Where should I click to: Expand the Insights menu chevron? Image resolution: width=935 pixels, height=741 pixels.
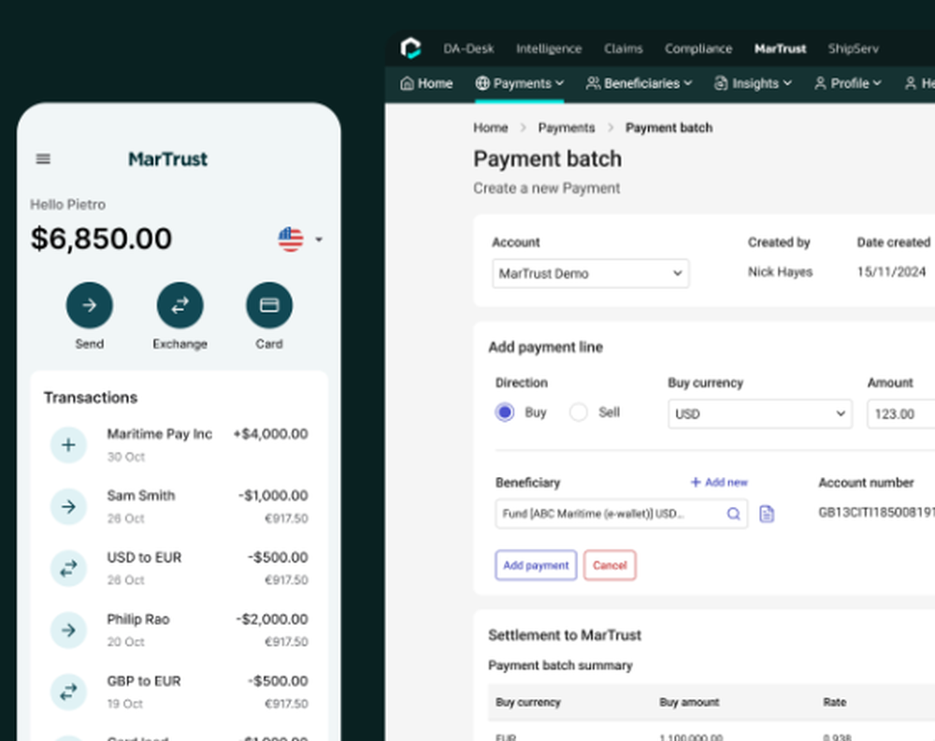pyautogui.click(x=787, y=83)
